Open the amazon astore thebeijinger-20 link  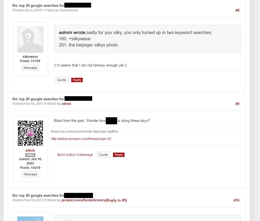(81, 139)
